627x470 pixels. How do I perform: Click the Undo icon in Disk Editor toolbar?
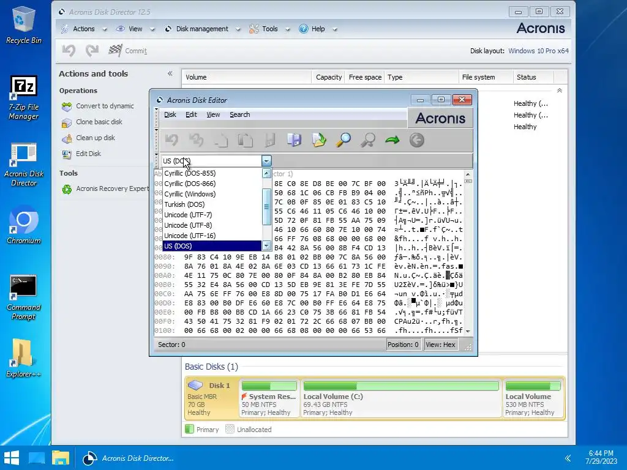pyautogui.click(x=172, y=140)
